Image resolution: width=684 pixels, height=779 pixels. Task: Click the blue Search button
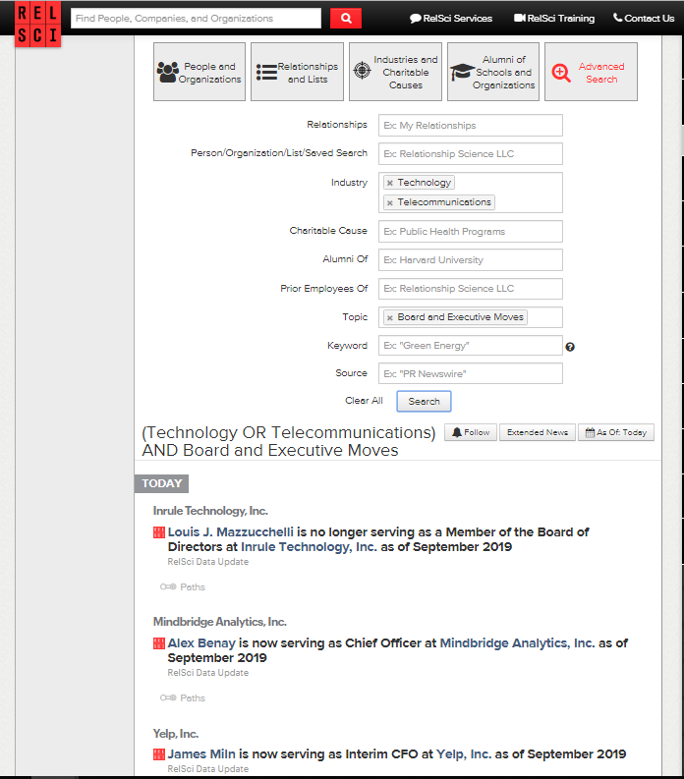tap(424, 401)
